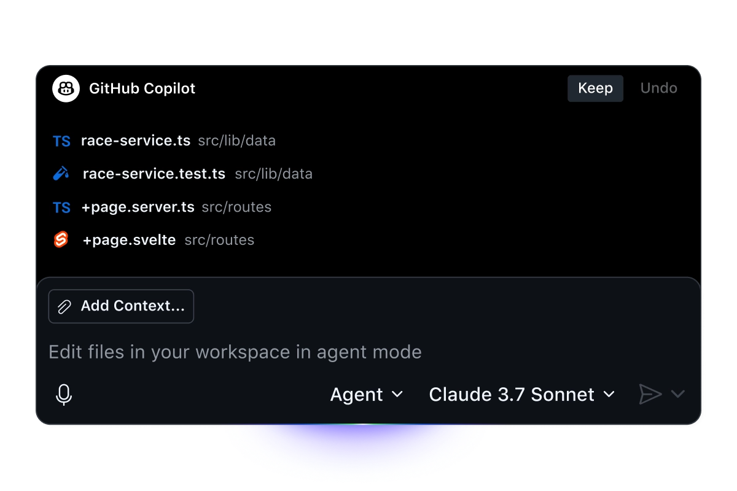Focus the "Edit files in your workspace" input
The image size is (737, 491).
(235, 352)
